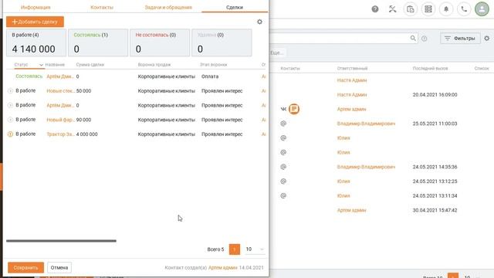
Task: Click the email icon in 24.05.2021 13:12:25 row
Action: click(x=283, y=181)
